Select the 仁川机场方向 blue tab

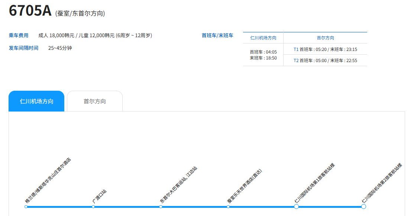coord(36,101)
